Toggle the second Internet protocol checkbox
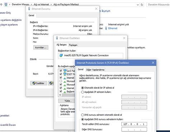170x132 pixels. 61,88
